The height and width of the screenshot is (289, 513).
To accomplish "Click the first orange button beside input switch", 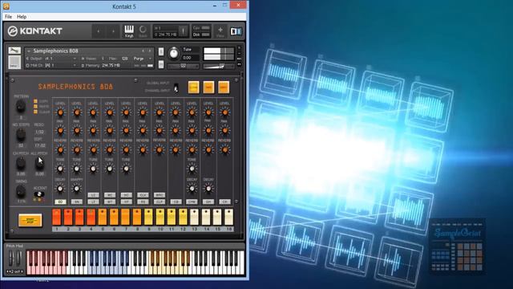I will point(193,88).
